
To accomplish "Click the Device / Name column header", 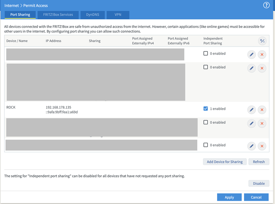I will 17,41.
